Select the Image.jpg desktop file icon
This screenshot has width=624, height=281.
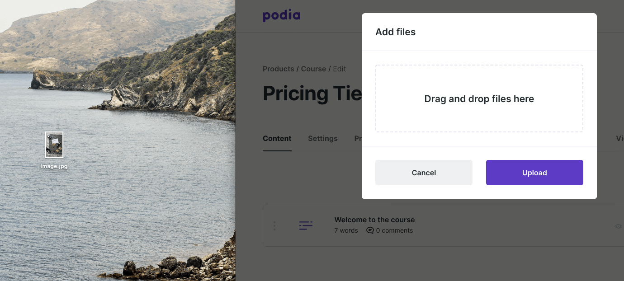pos(54,145)
